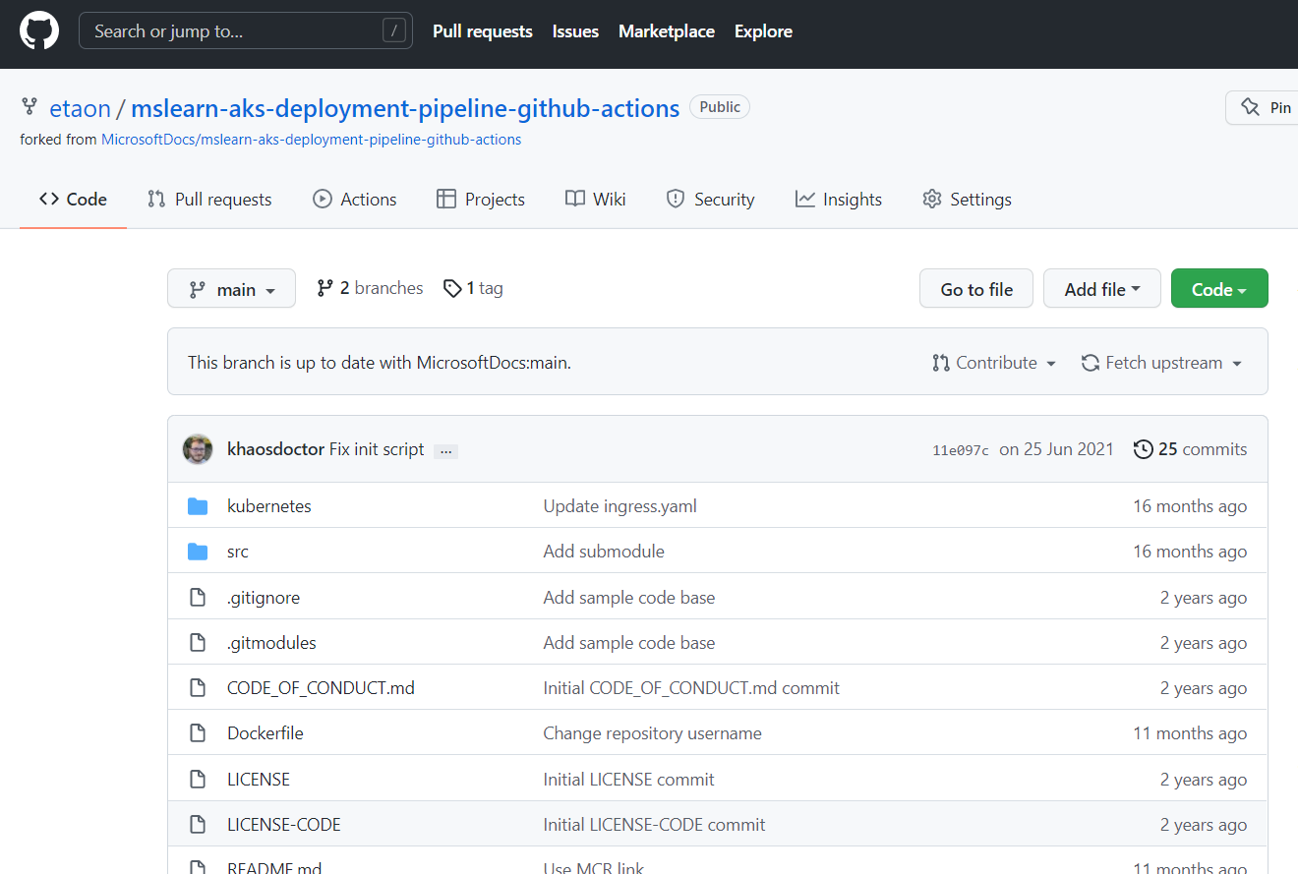Image resolution: width=1298 pixels, height=874 pixels.
Task: Open the CODE_OF_CONDUCT.md file name
Action: (x=321, y=688)
